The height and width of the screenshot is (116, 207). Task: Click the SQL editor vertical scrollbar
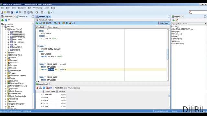168,54
